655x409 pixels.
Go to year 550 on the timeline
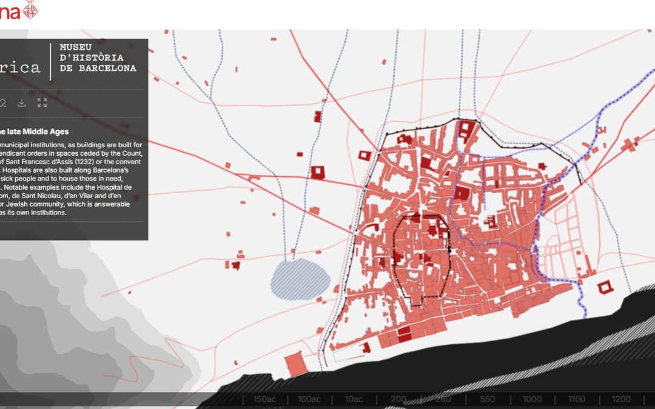(488, 399)
